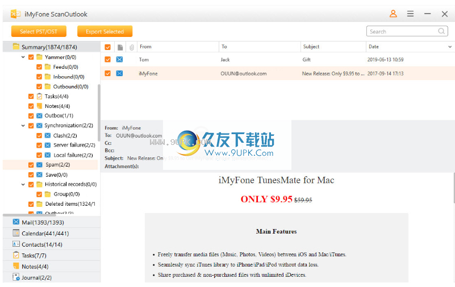Click the folder tree horizontal scrollbar

coord(29,215)
